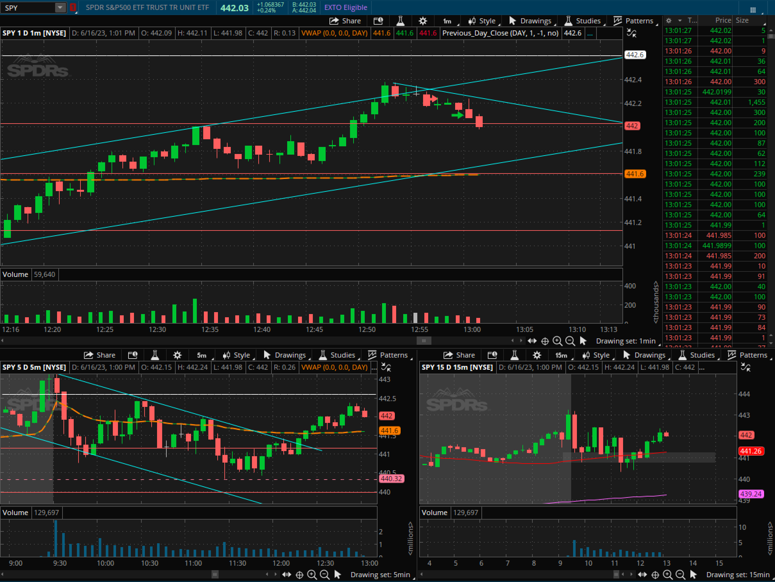Open Drawing set: 1min dropdown
Image resolution: width=775 pixels, height=582 pixels.
(x=626, y=341)
